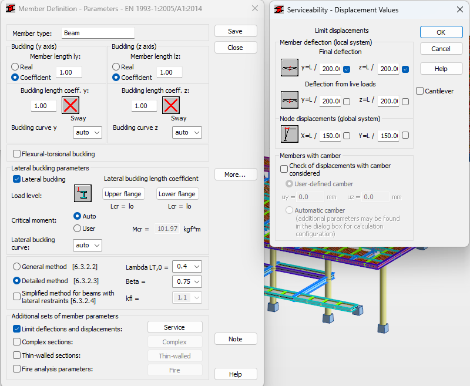This screenshot has width=470, height=386.
Task: Select Real member length lz option
Action: [116, 66]
